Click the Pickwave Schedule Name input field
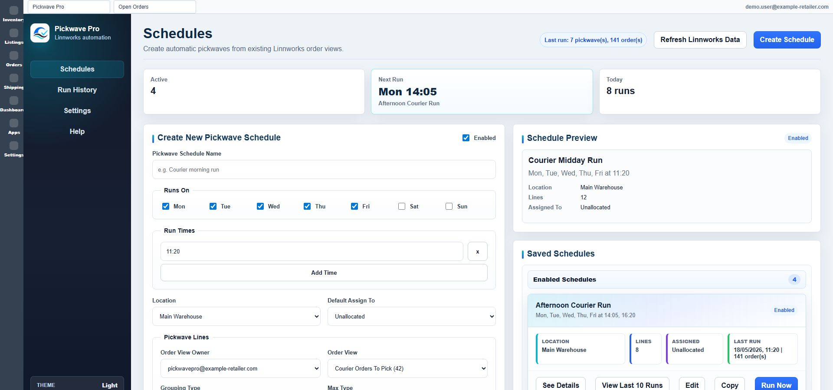The image size is (833, 390). tap(324, 169)
